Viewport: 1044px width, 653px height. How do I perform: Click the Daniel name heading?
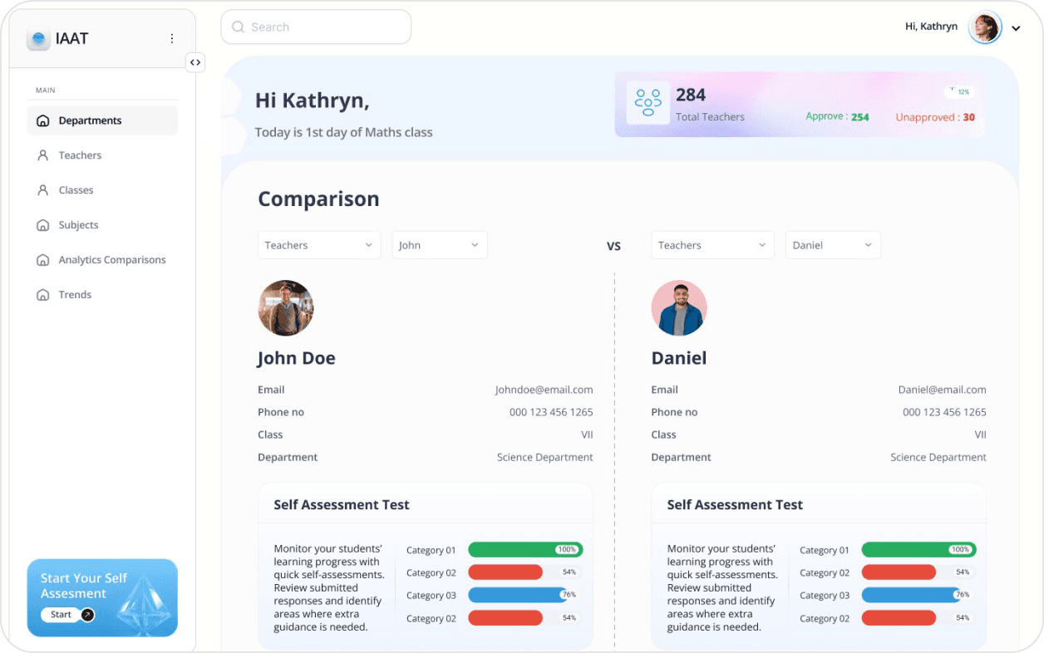(679, 358)
